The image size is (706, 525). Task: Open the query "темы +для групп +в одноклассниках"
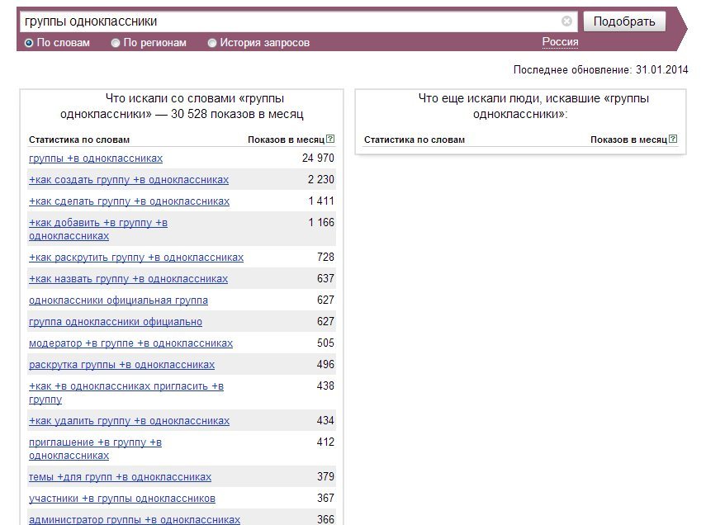click(x=121, y=477)
